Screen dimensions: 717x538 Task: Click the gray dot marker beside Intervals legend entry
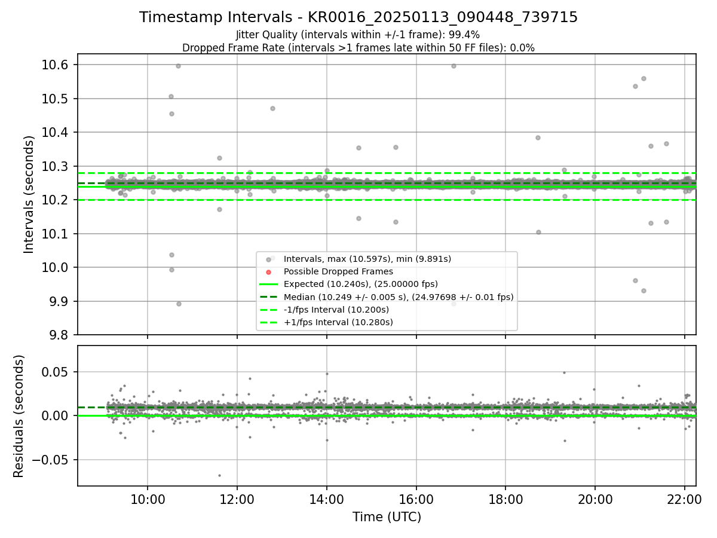click(x=268, y=259)
